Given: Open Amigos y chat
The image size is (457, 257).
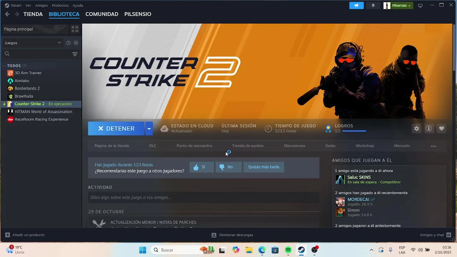Looking at the screenshot, I should (436, 235).
